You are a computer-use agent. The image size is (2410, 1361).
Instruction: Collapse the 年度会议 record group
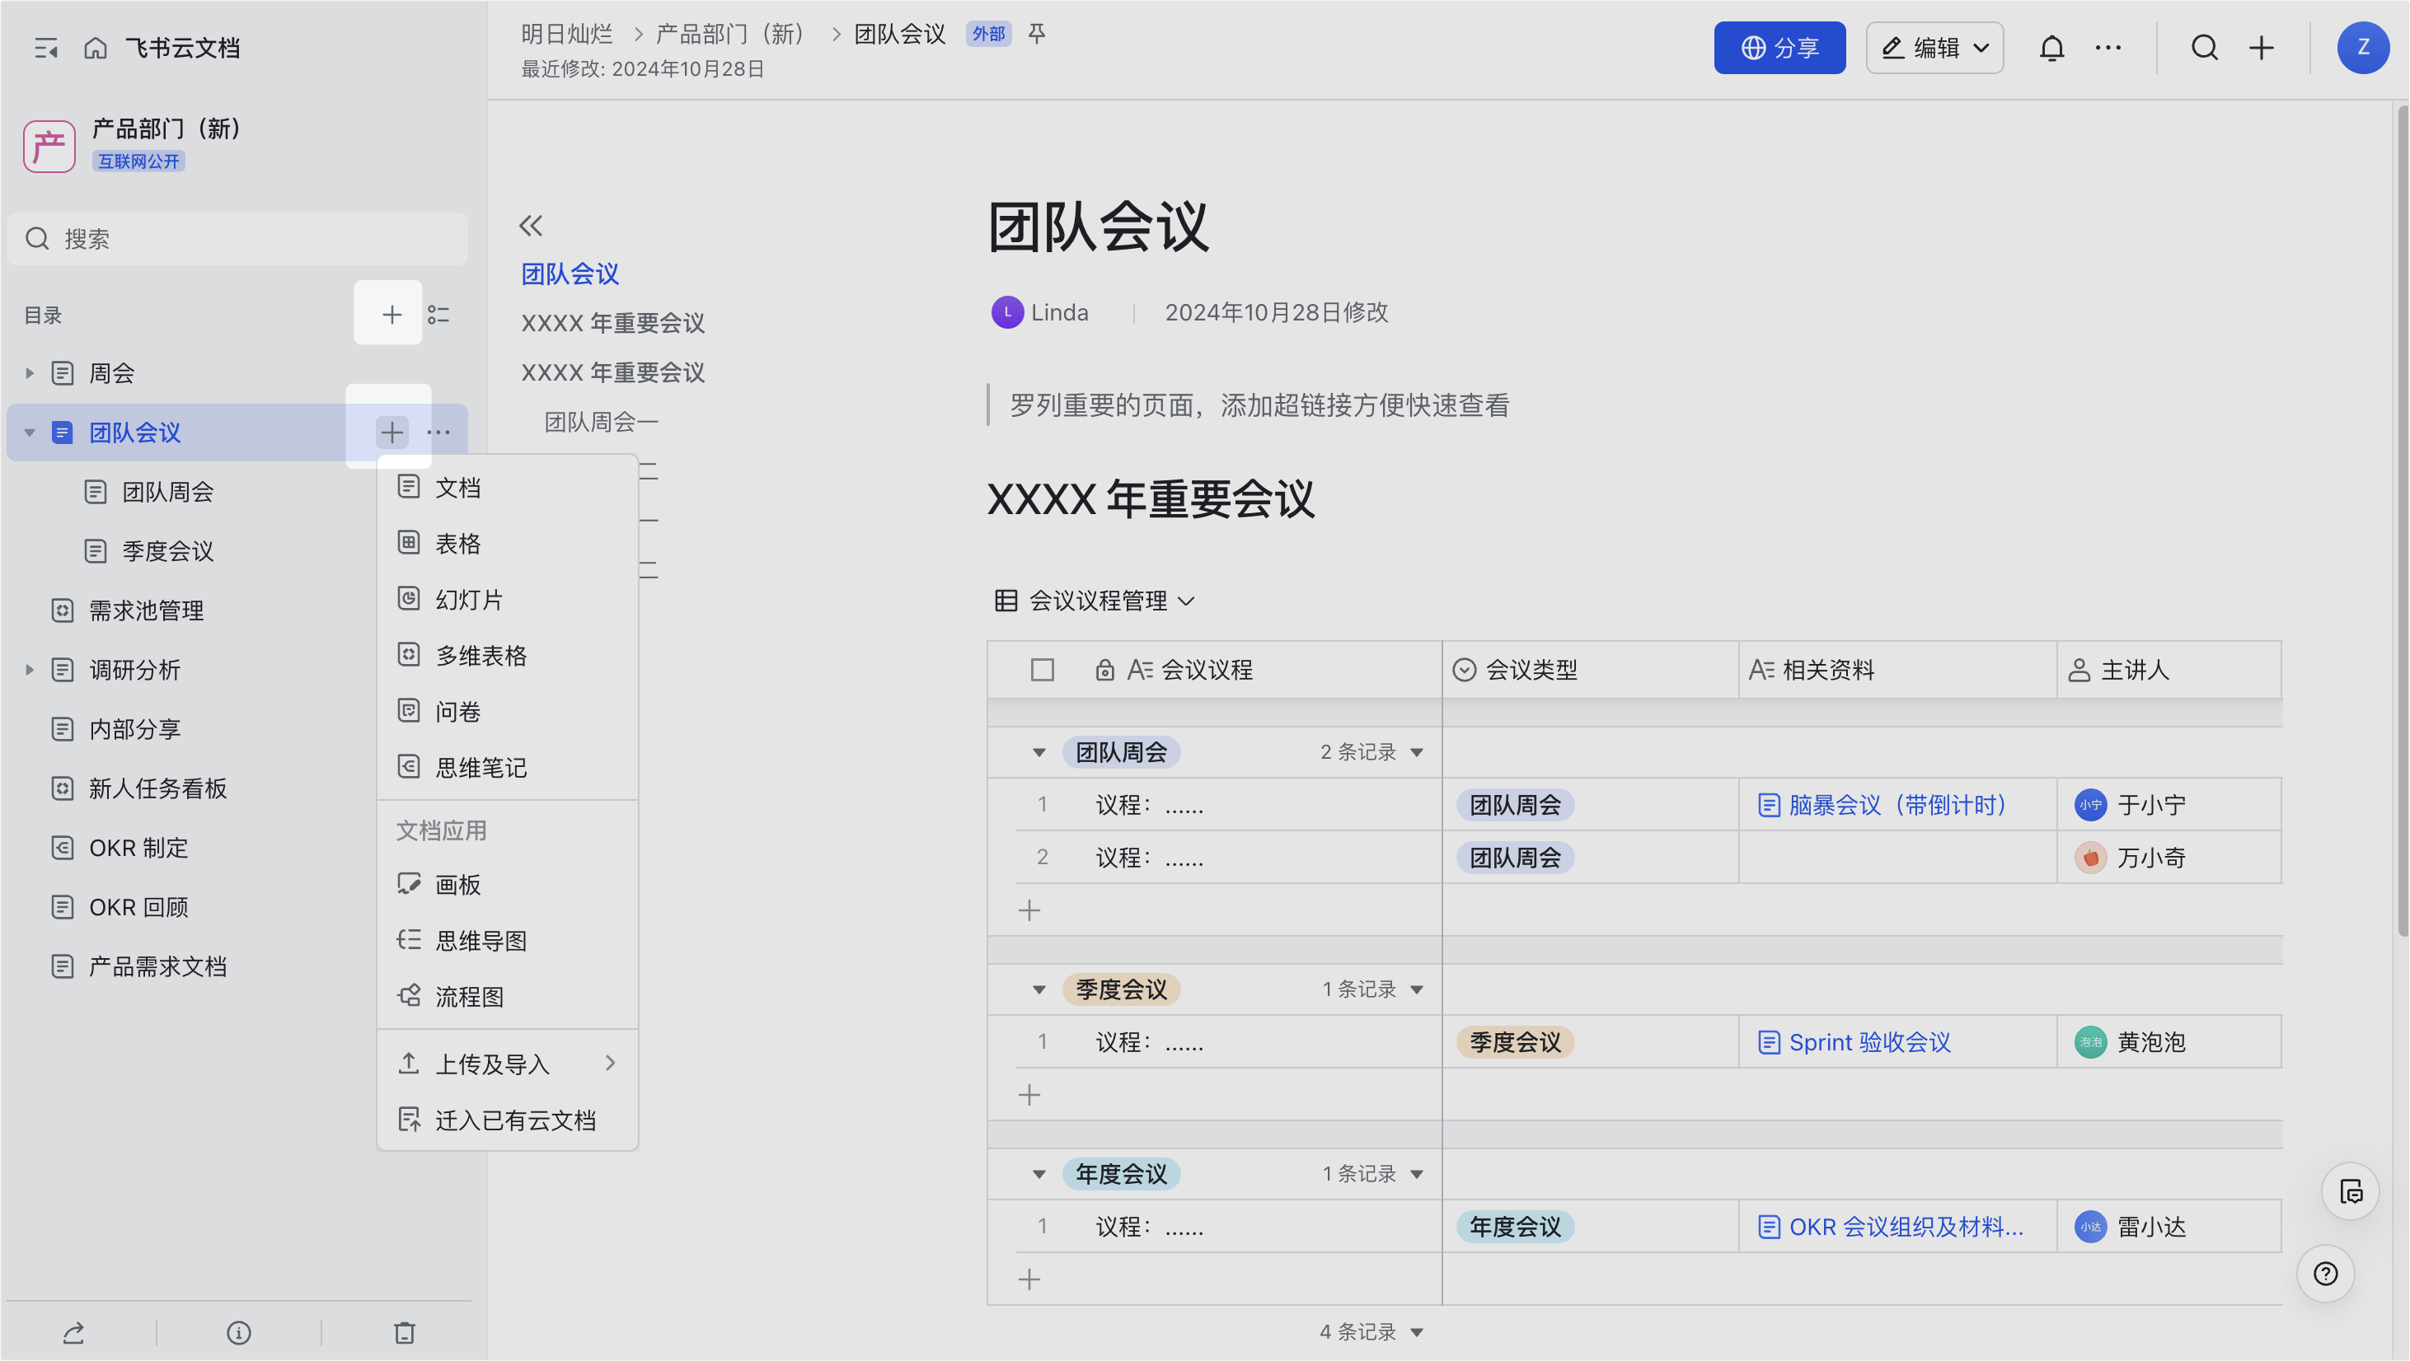1039,1174
